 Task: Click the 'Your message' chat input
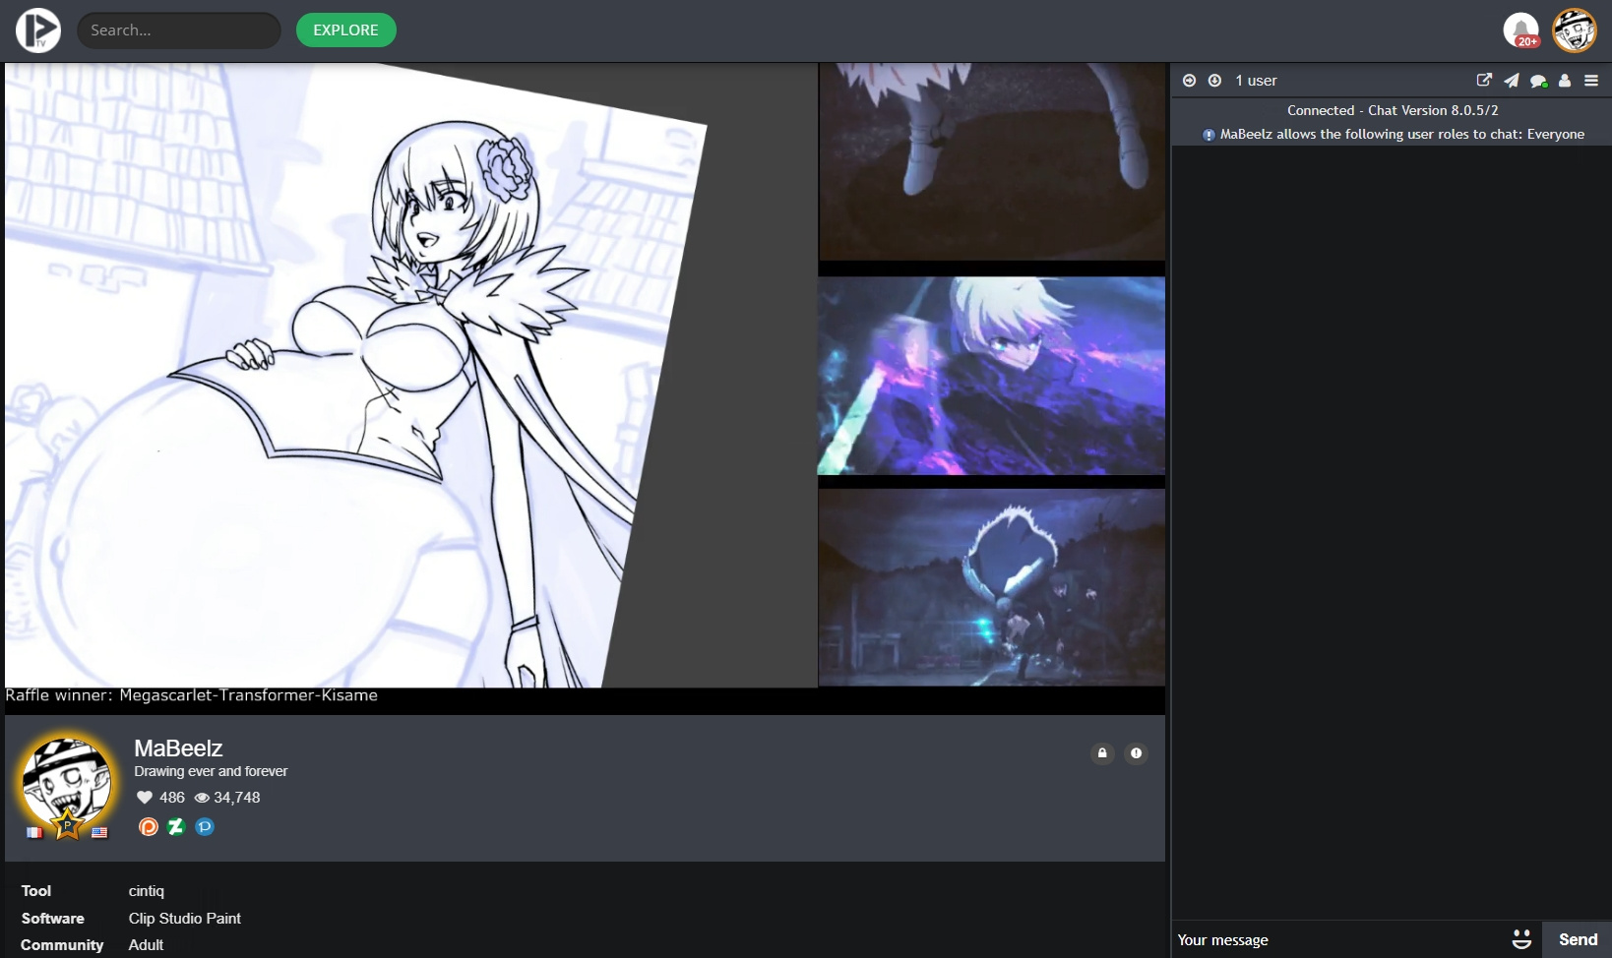(x=1338, y=940)
